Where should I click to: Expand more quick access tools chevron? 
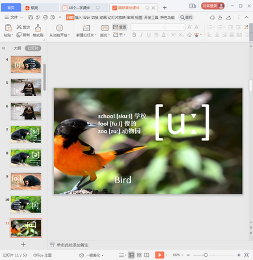pyautogui.click(x=60, y=18)
